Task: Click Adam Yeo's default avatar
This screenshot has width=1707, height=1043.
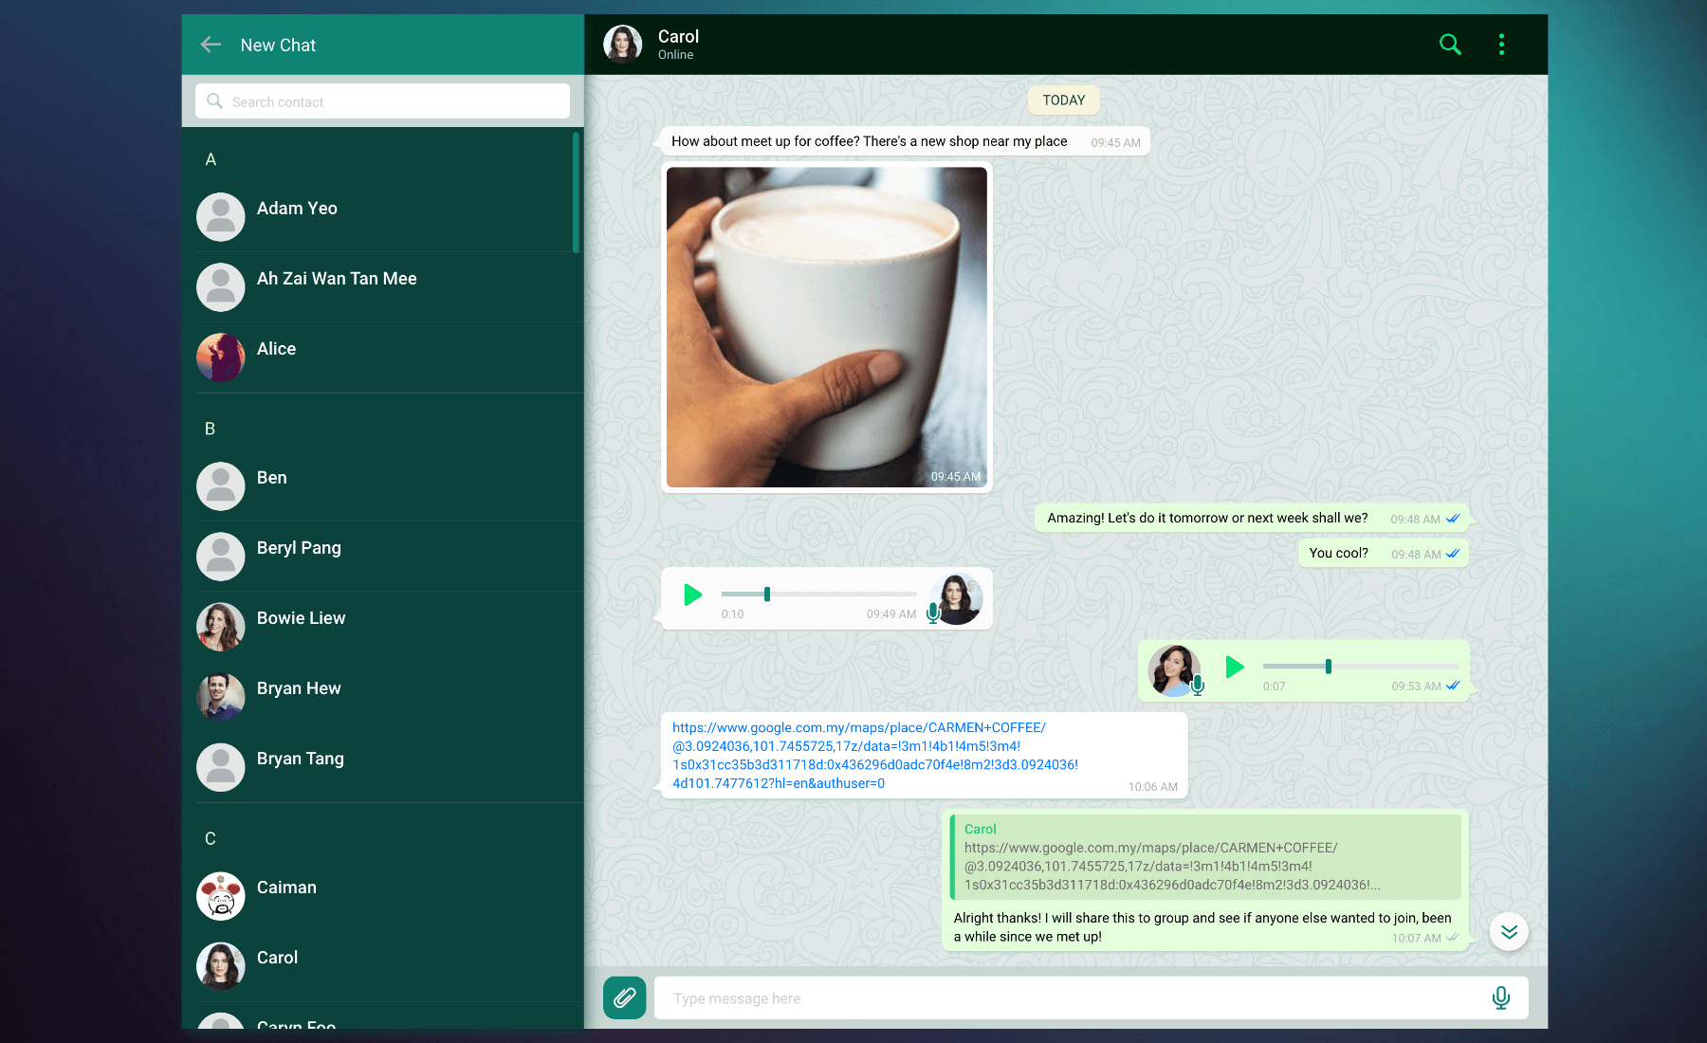Action: (x=221, y=217)
